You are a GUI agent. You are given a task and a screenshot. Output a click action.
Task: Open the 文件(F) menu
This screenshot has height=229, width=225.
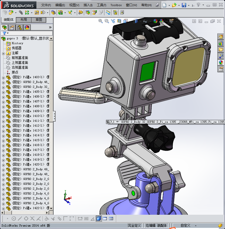coord(46,5)
